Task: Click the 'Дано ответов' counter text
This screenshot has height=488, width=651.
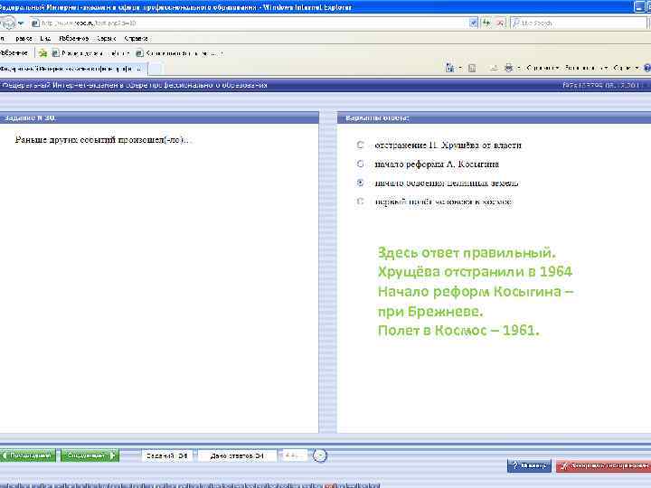Action: 237,455
